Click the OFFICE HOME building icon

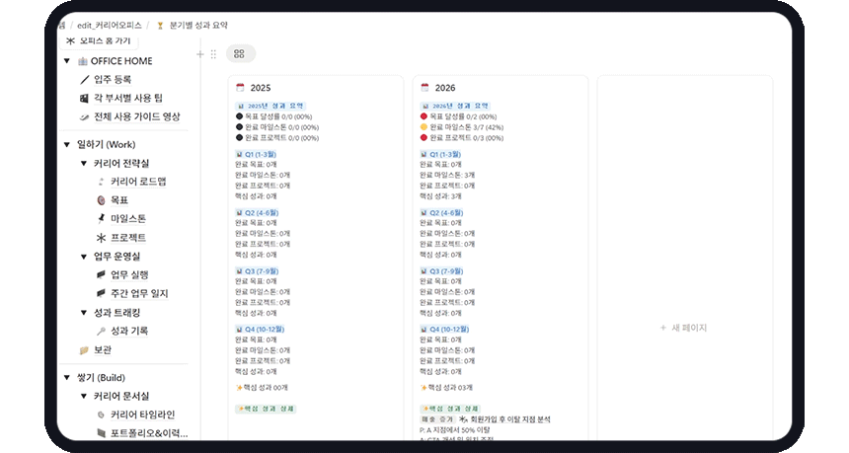pyautogui.click(x=83, y=61)
